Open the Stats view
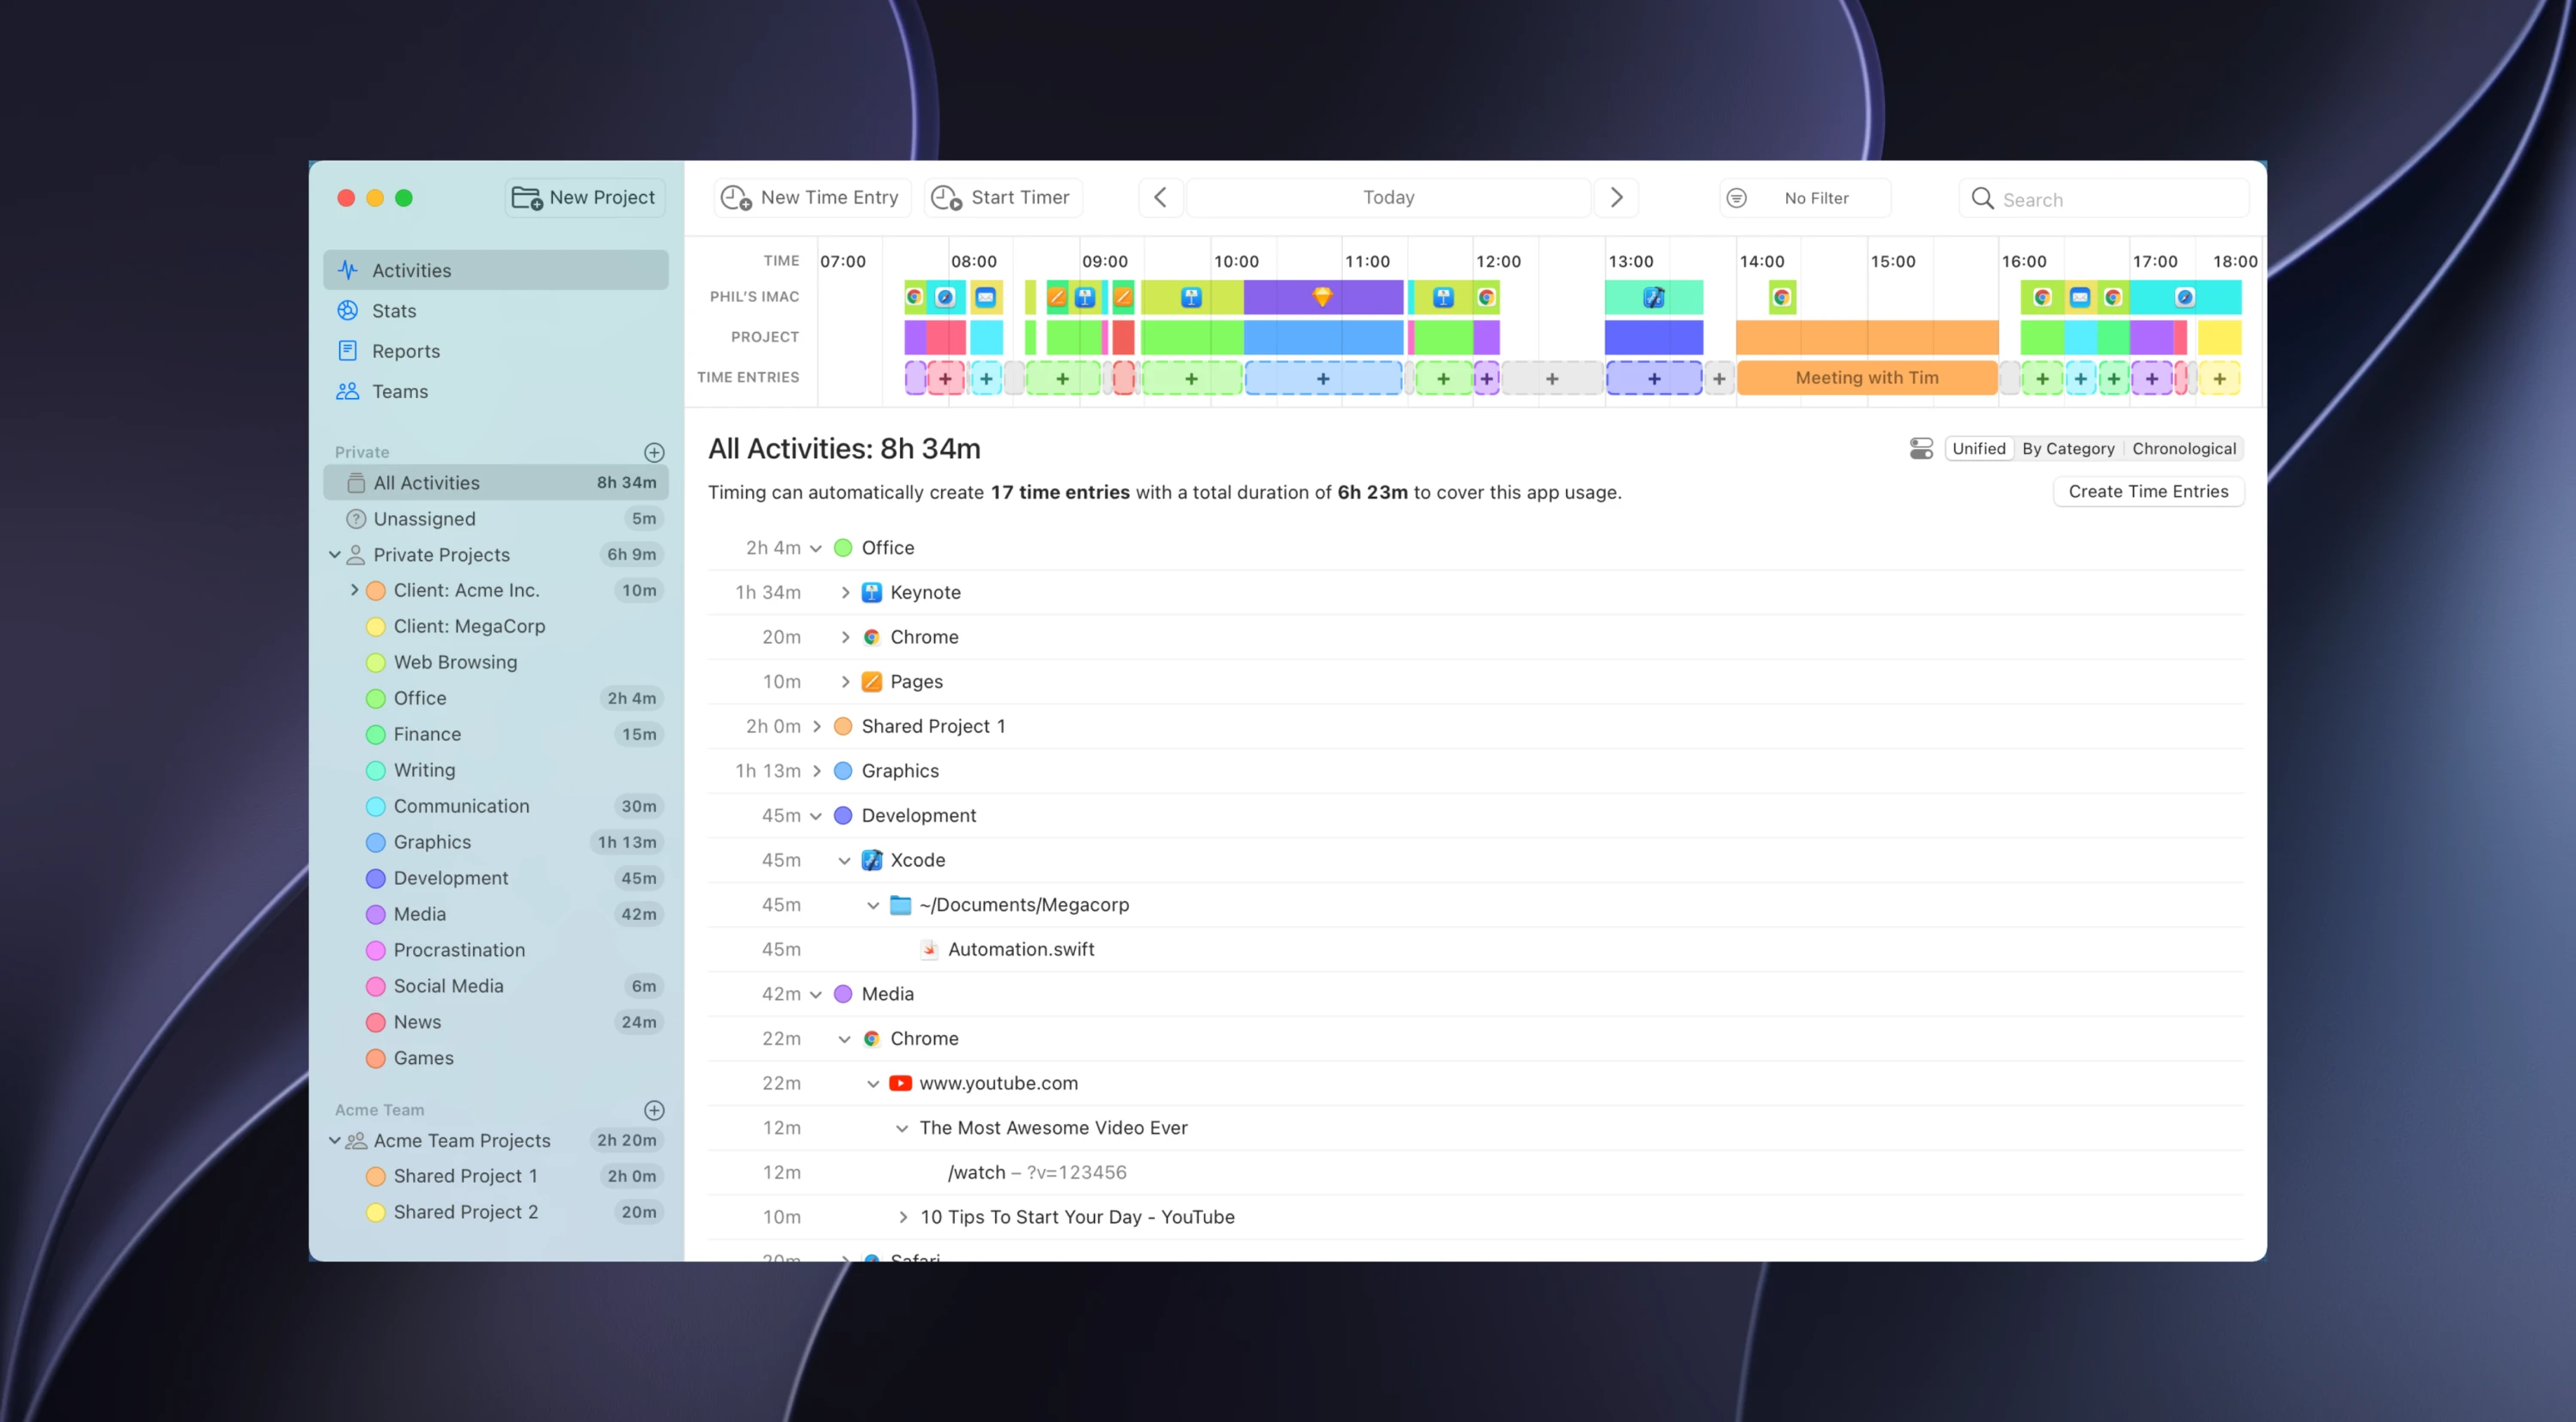The height and width of the screenshot is (1422, 2576). [495, 311]
